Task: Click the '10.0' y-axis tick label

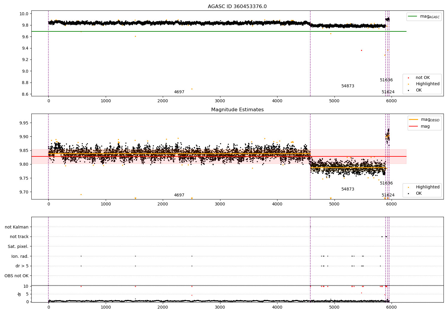Action: click(x=24, y=14)
